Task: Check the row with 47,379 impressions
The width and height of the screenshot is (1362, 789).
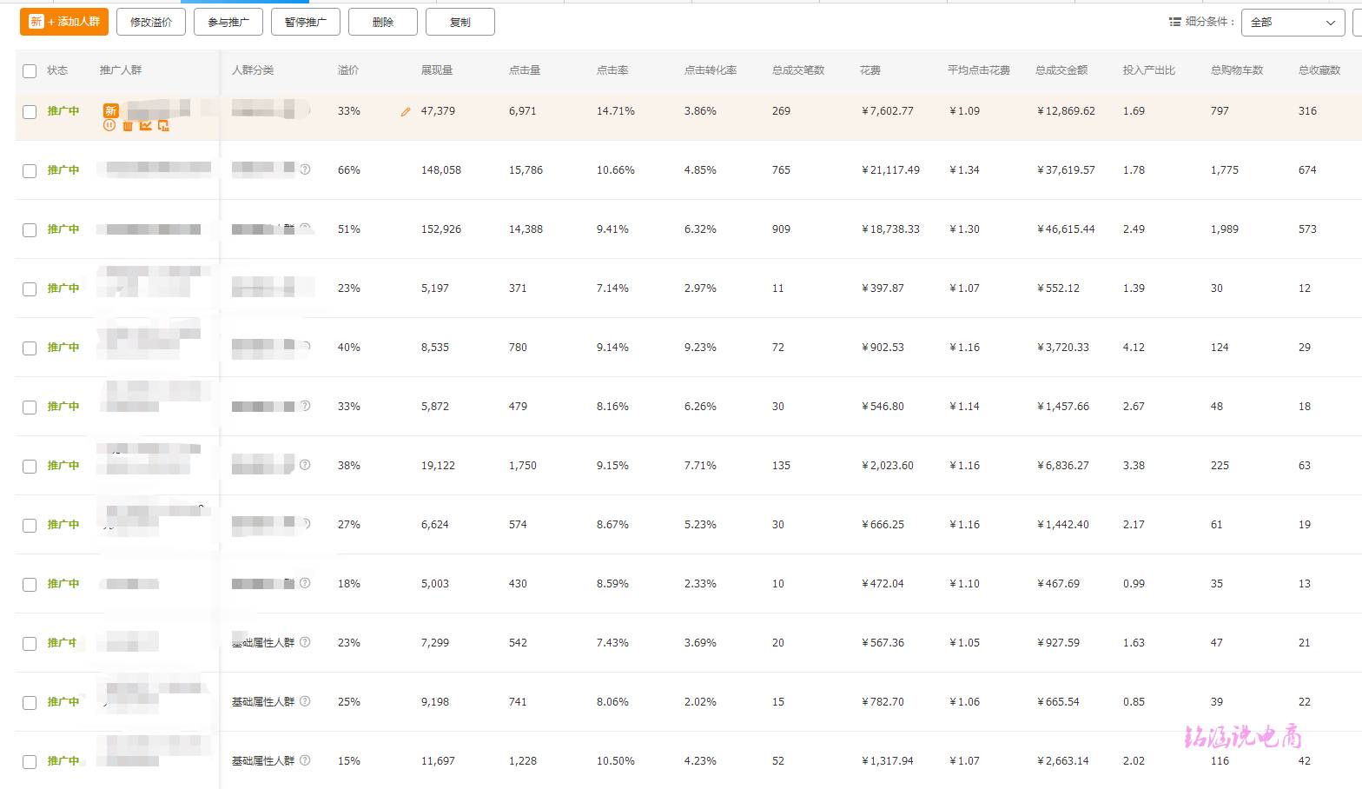Action: coord(30,112)
